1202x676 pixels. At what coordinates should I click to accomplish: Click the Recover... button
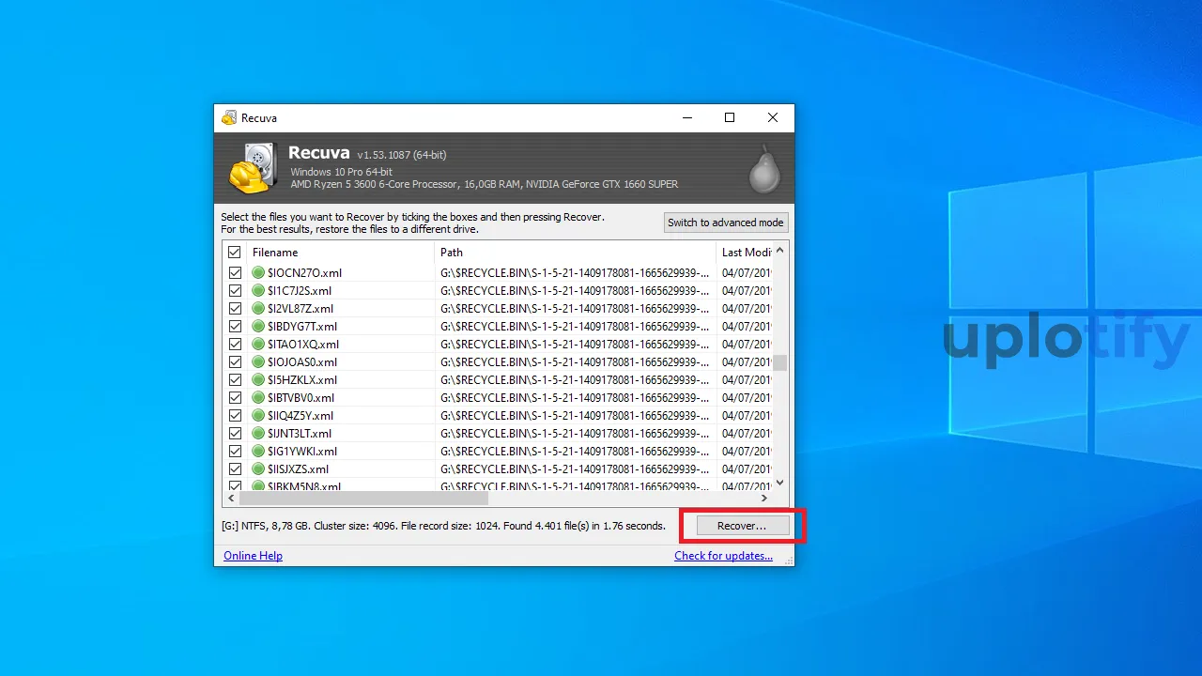click(742, 526)
